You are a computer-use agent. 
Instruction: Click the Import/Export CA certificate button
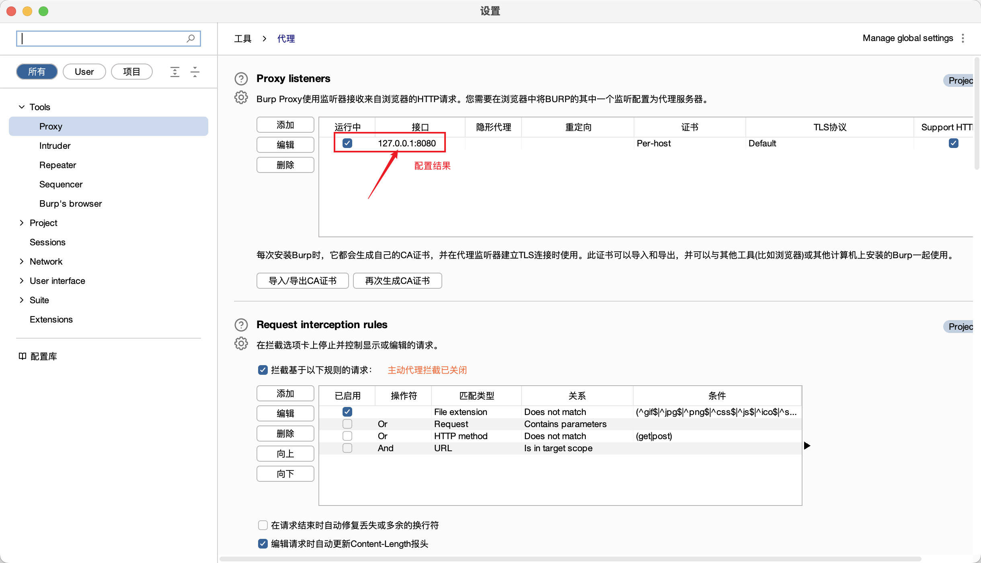pos(302,281)
